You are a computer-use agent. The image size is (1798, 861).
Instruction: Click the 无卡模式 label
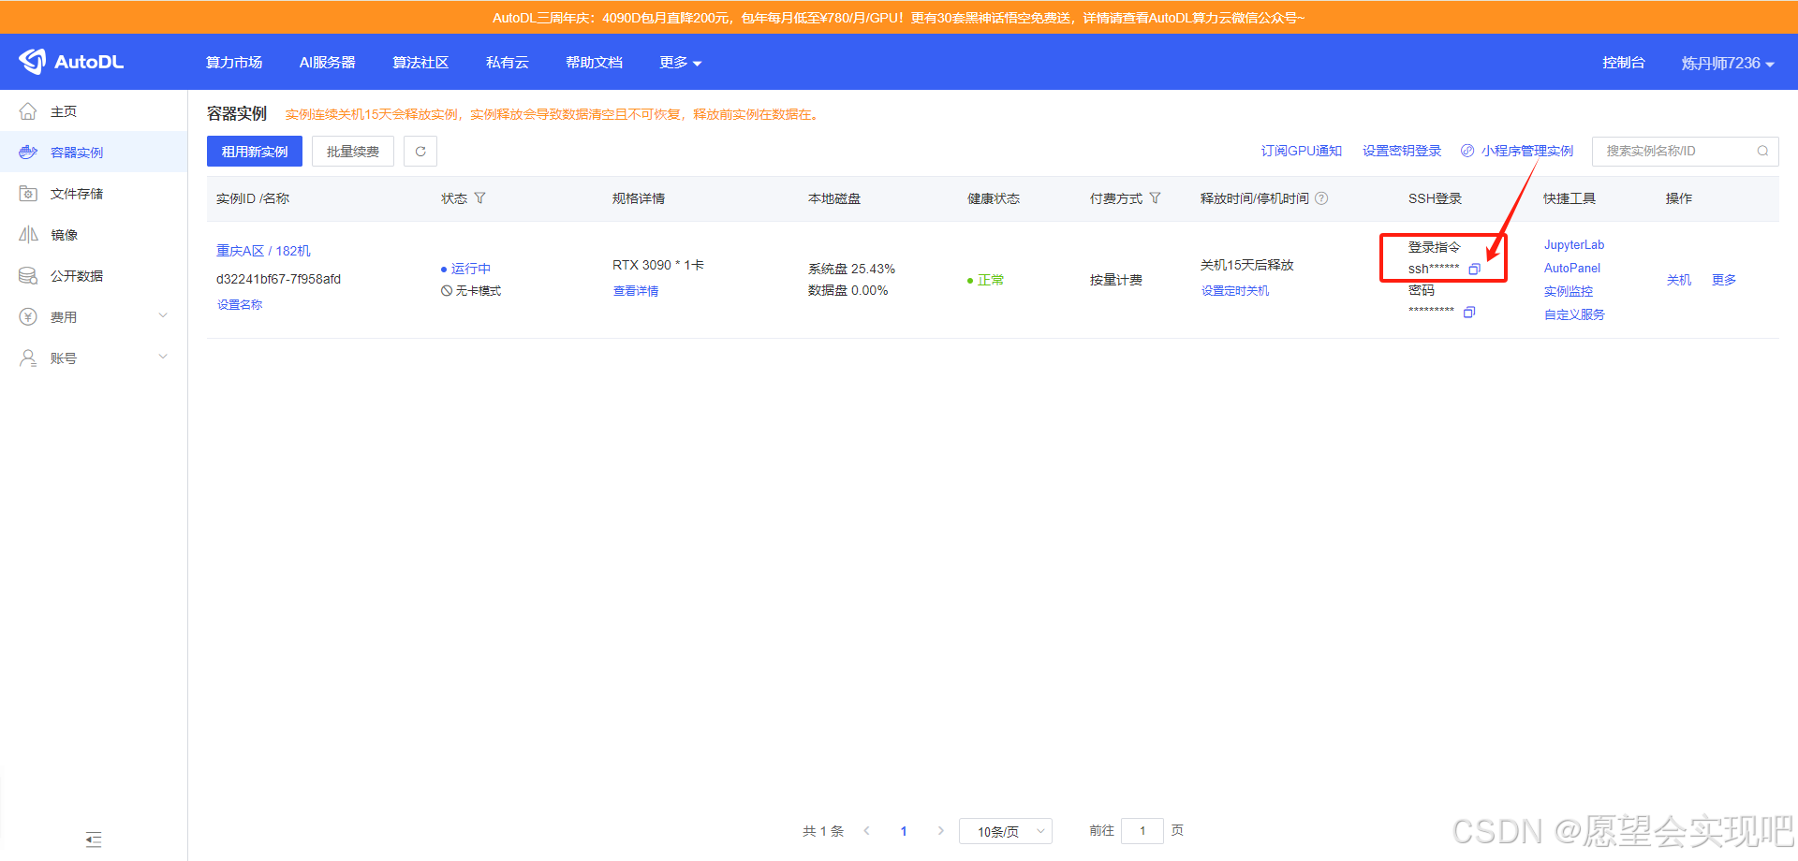click(478, 291)
